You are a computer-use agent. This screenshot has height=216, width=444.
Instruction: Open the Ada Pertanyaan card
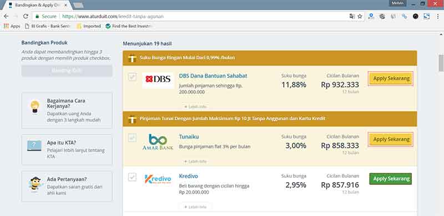tap(67, 186)
